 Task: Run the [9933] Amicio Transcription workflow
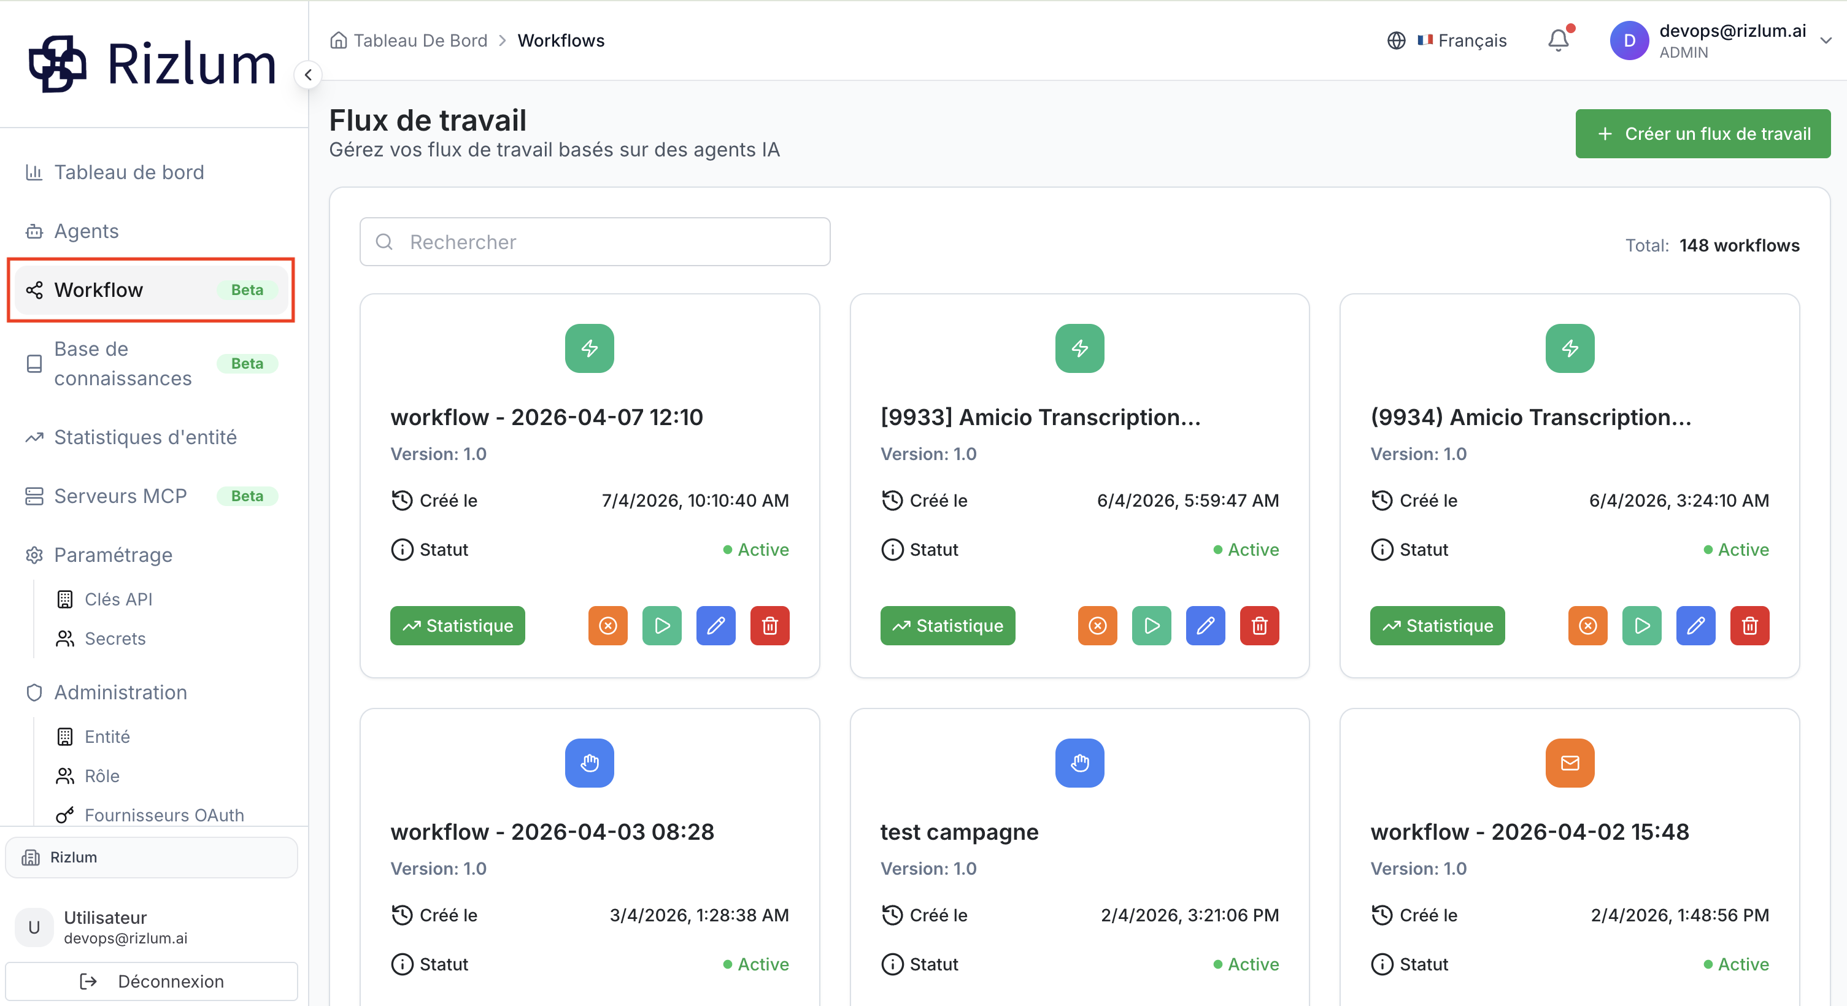tap(1152, 626)
